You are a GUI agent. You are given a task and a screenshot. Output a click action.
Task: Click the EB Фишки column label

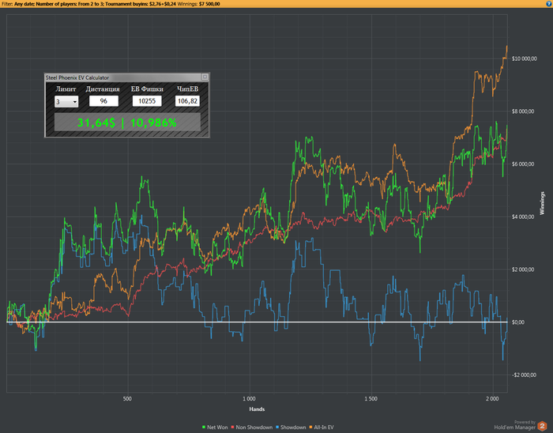click(147, 89)
